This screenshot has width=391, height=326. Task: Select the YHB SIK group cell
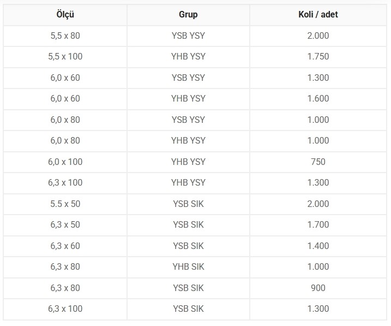tap(188, 266)
